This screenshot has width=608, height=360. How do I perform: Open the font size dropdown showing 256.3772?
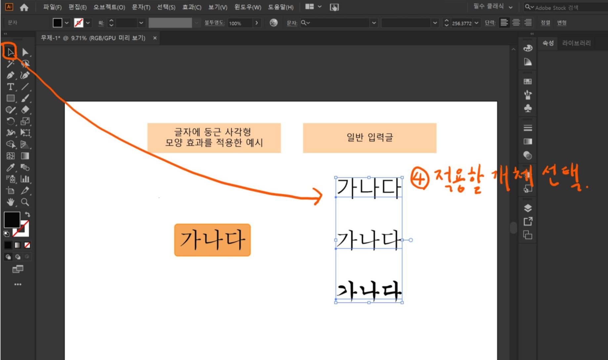pos(477,23)
